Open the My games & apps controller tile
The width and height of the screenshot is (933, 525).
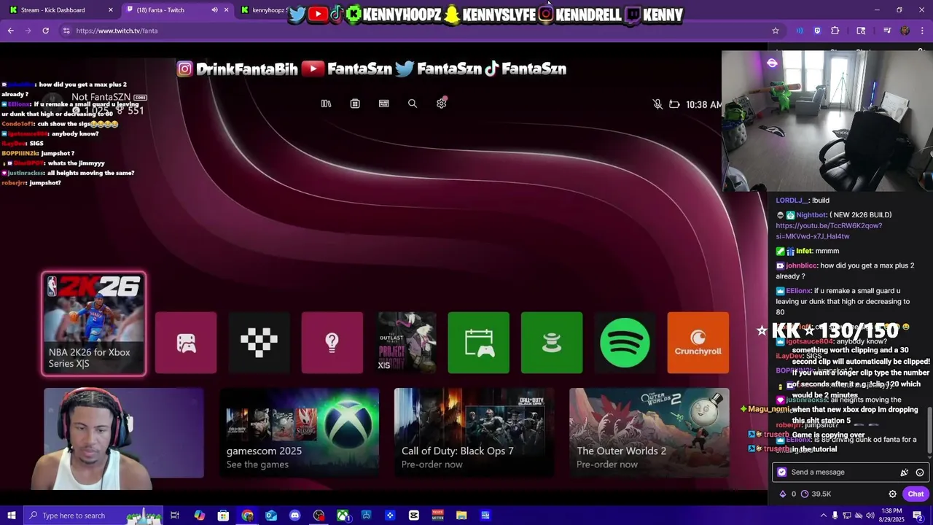point(186,343)
